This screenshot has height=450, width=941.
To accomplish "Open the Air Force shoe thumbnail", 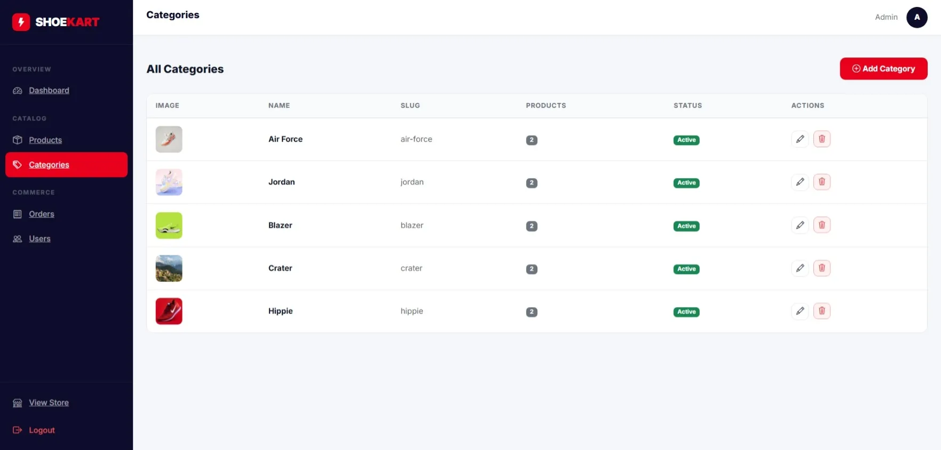I will pyautogui.click(x=169, y=139).
